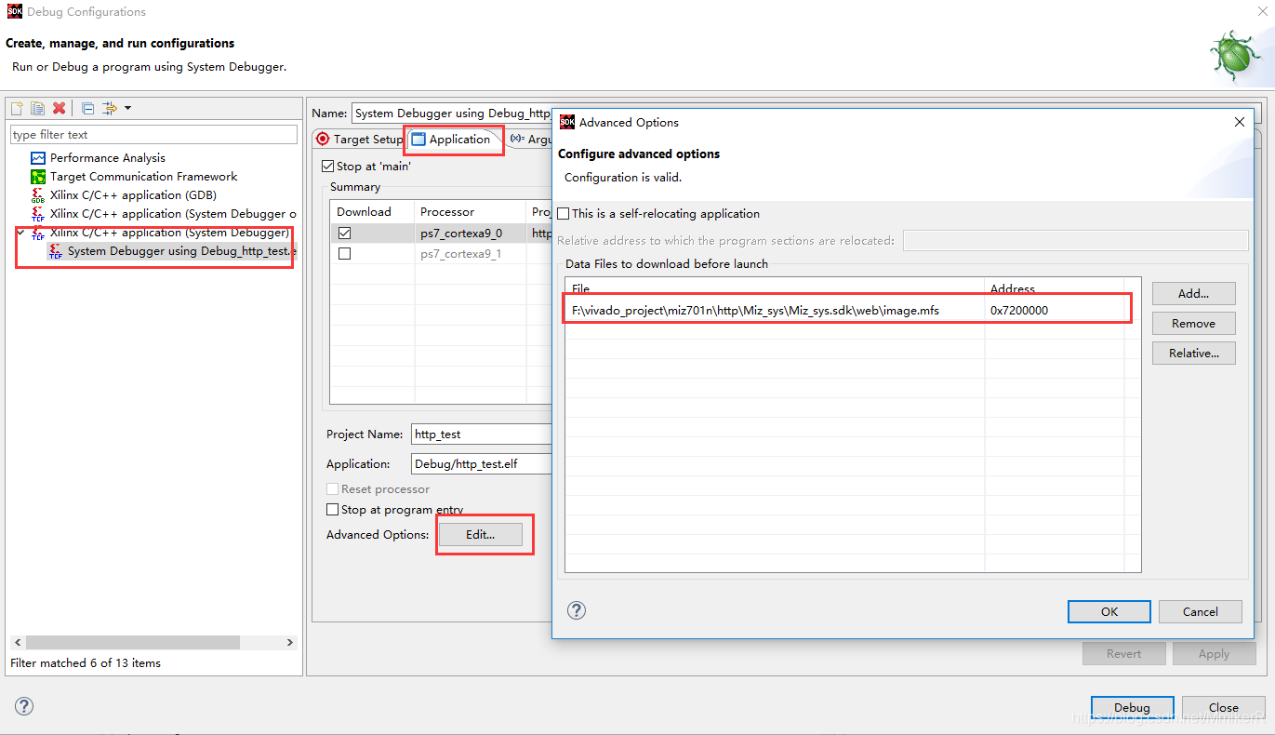Uncheck Stop at 'main'
Screen dimensions: 1275x735
pos(327,166)
